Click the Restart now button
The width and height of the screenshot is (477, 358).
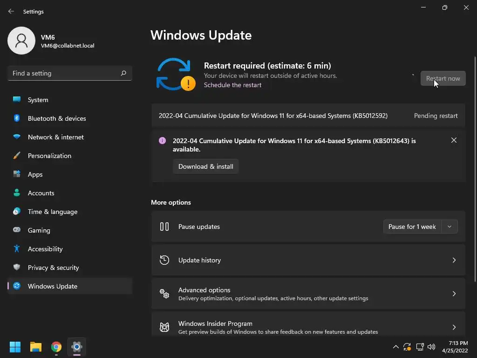443,78
